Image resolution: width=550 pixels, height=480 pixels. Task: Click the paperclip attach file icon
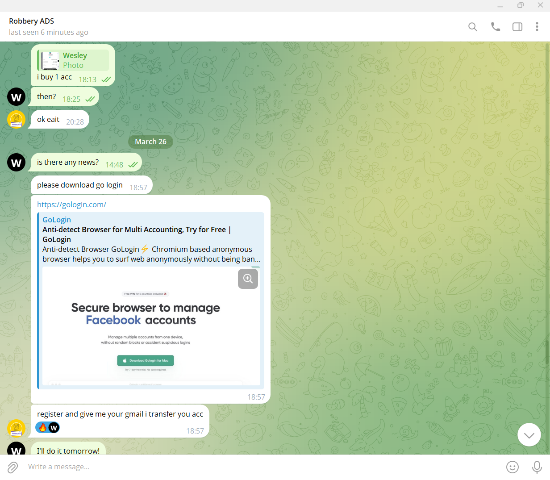point(12,467)
